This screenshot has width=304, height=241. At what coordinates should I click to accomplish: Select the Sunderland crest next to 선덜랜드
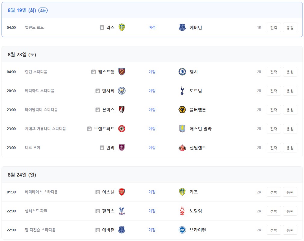182,148
